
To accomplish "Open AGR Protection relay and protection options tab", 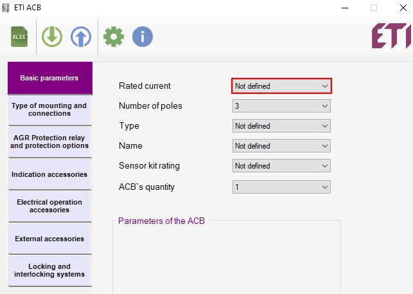I will click(x=49, y=142).
